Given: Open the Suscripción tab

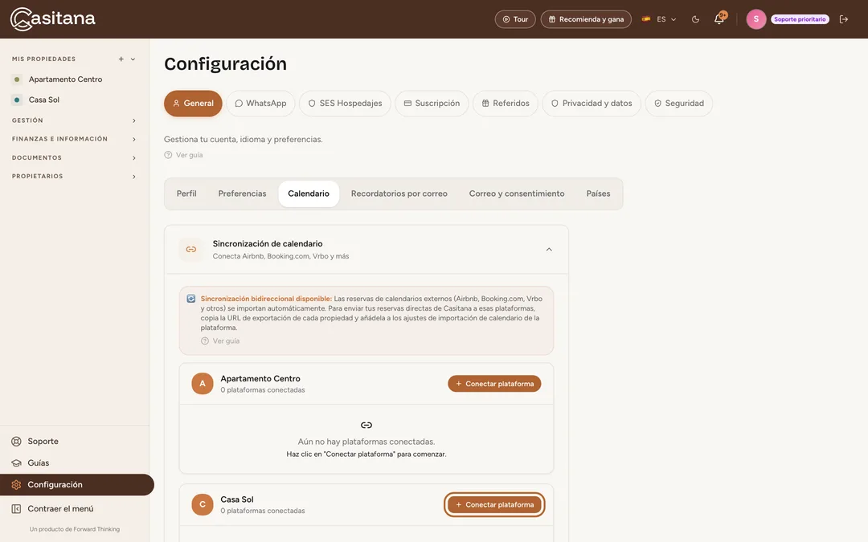Looking at the screenshot, I should [432, 104].
